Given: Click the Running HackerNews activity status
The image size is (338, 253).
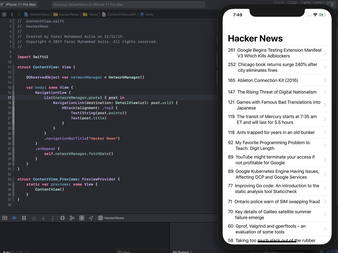Looking at the screenshot, I should pos(128,4).
